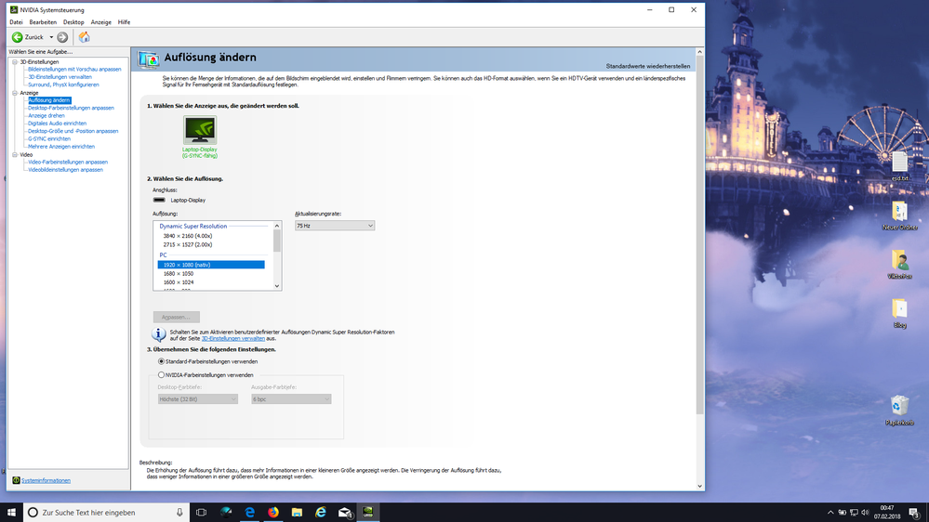The height and width of the screenshot is (522, 929).
Task: Select the Papierkorb desktop icon
Action: point(899,411)
